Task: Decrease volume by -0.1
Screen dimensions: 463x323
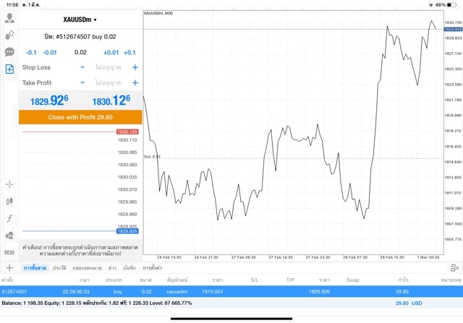Action: [31, 53]
